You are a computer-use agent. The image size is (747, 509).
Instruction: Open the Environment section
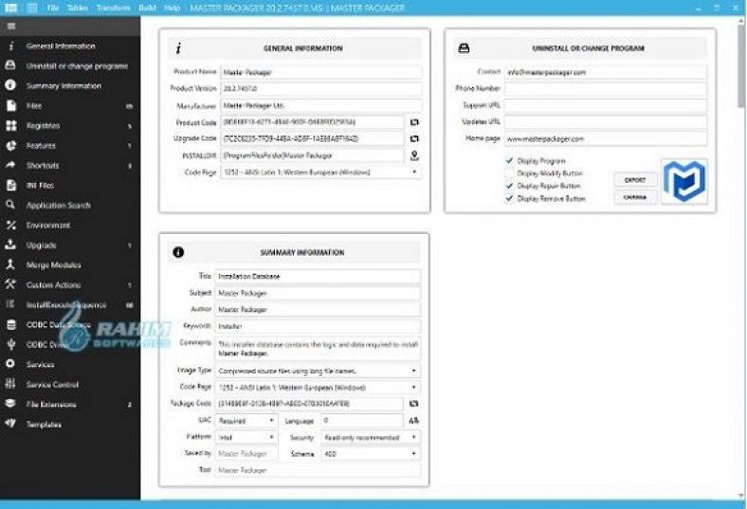click(x=70, y=226)
